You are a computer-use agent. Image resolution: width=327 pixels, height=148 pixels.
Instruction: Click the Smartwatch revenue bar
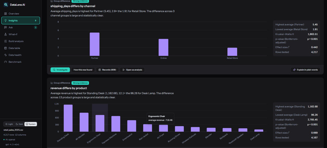(x=131, y=126)
